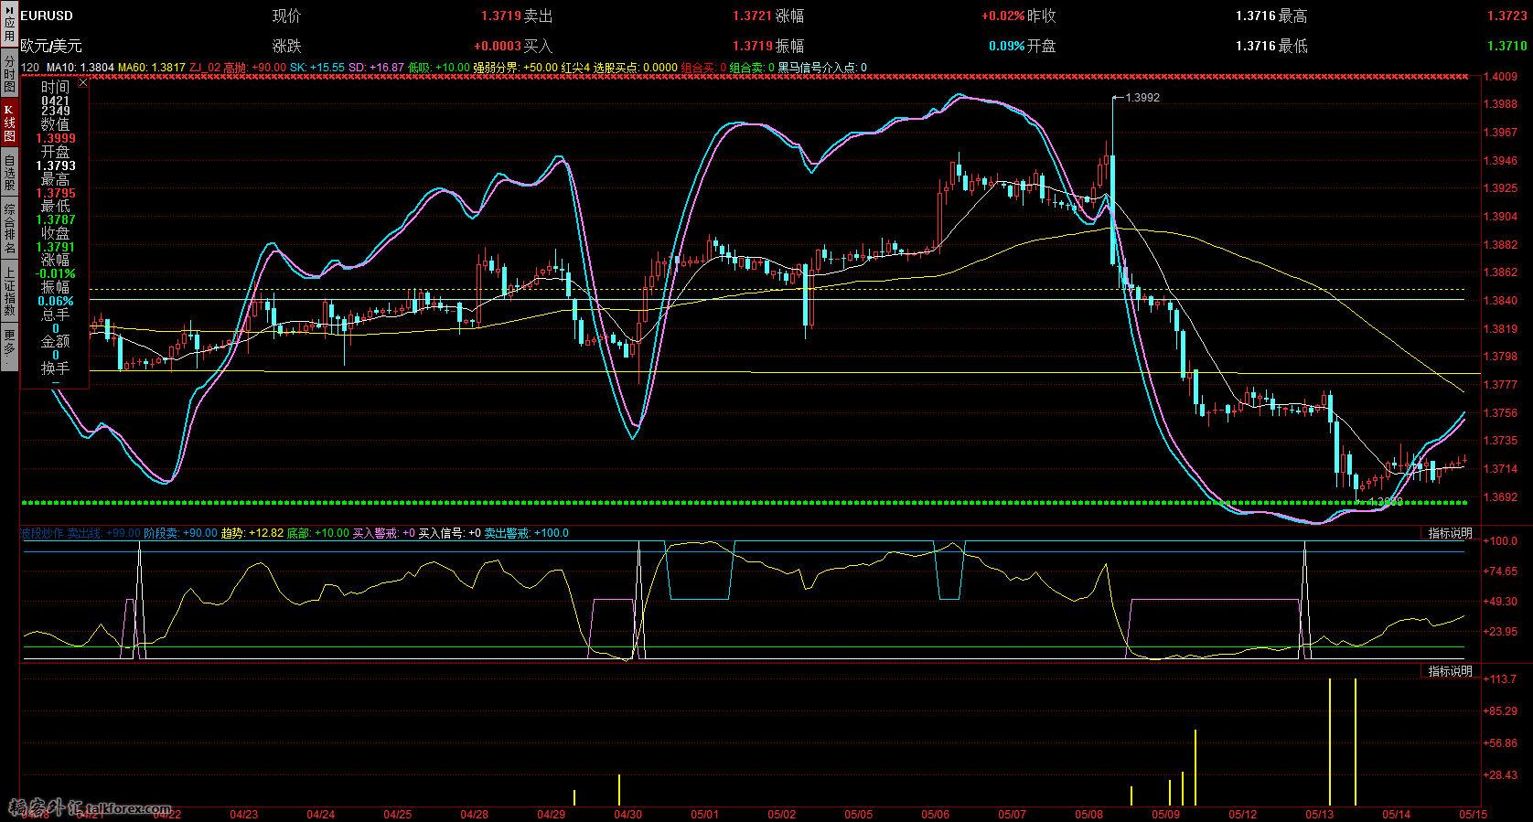Click the 05/13 date on the time axis
1533x822 pixels.
pos(1318,813)
